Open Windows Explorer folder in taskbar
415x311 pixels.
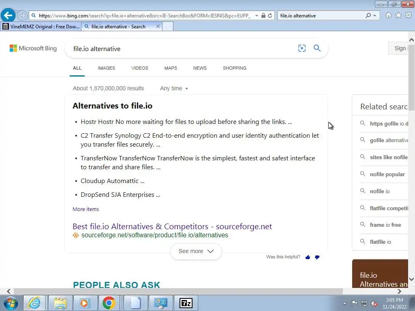pos(60,303)
